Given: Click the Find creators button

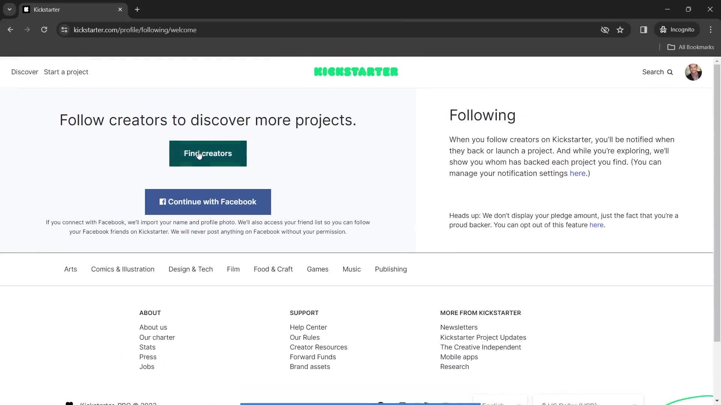Looking at the screenshot, I should (x=208, y=153).
